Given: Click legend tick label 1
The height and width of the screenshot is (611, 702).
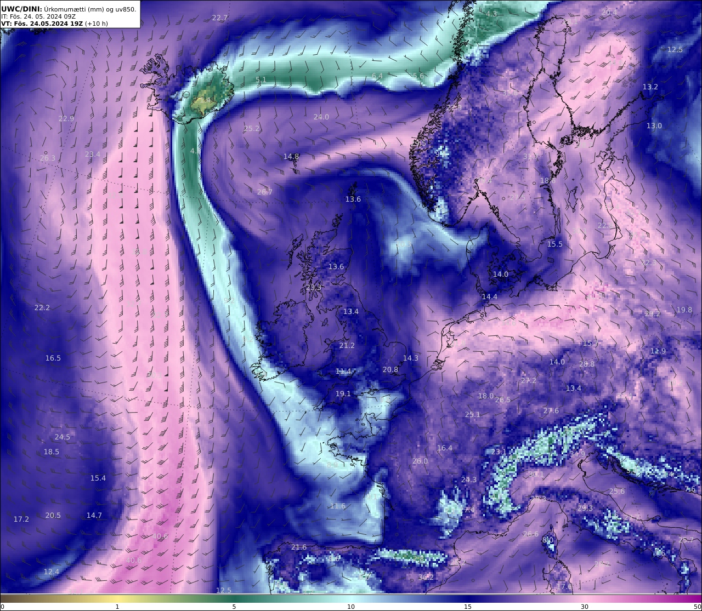Looking at the screenshot, I should coord(117,606).
